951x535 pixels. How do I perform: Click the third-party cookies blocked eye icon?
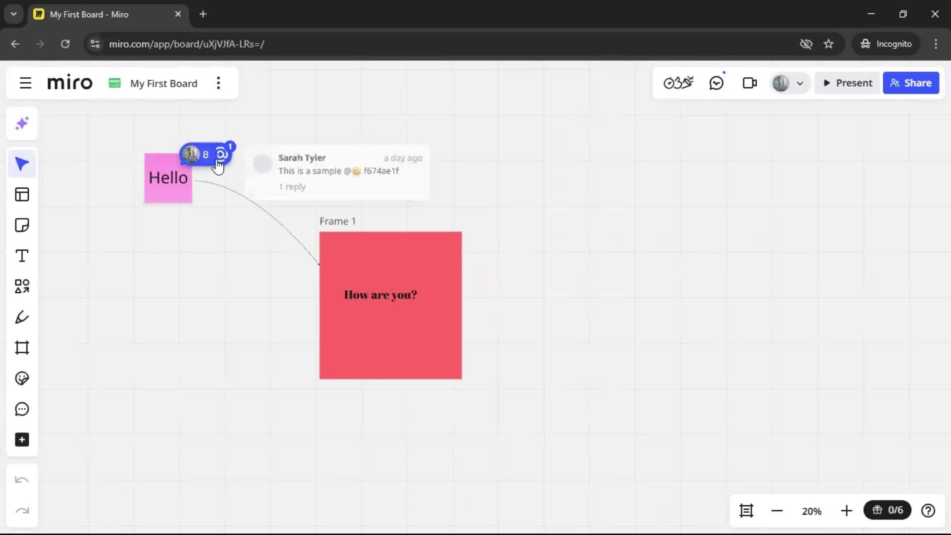click(x=806, y=44)
